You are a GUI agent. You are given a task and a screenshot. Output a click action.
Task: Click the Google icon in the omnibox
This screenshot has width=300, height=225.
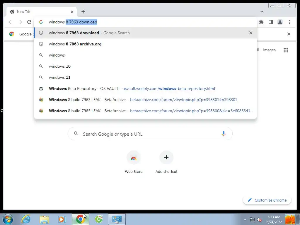[41, 22]
